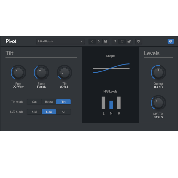Screen dimensions: 178x178
Task: Click the M/S Levels label
Action: (110, 91)
